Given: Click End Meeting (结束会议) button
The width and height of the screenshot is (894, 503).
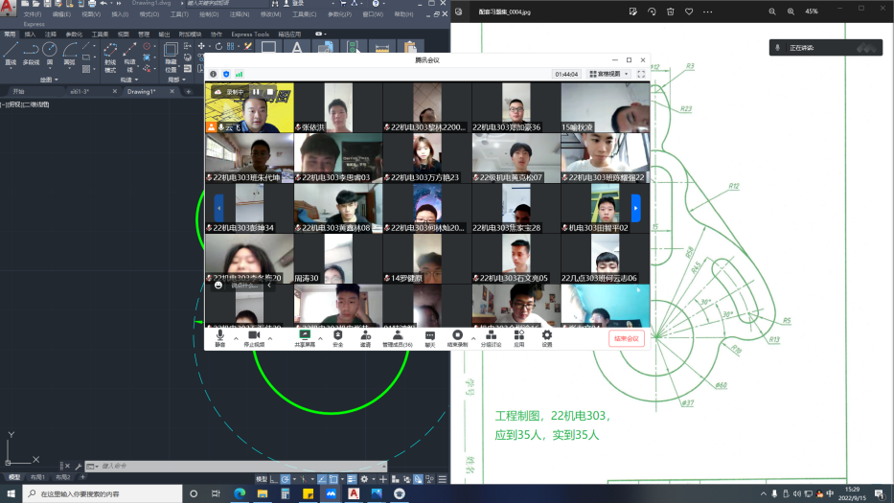Looking at the screenshot, I should pos(626,339).
